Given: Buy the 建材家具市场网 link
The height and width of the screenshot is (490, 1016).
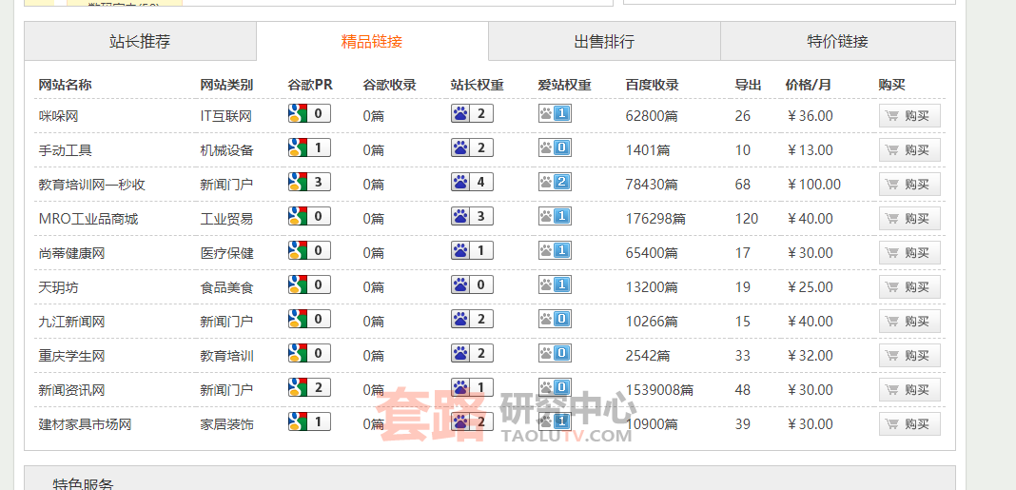Looking at the screenshot, I should (909, 424).
